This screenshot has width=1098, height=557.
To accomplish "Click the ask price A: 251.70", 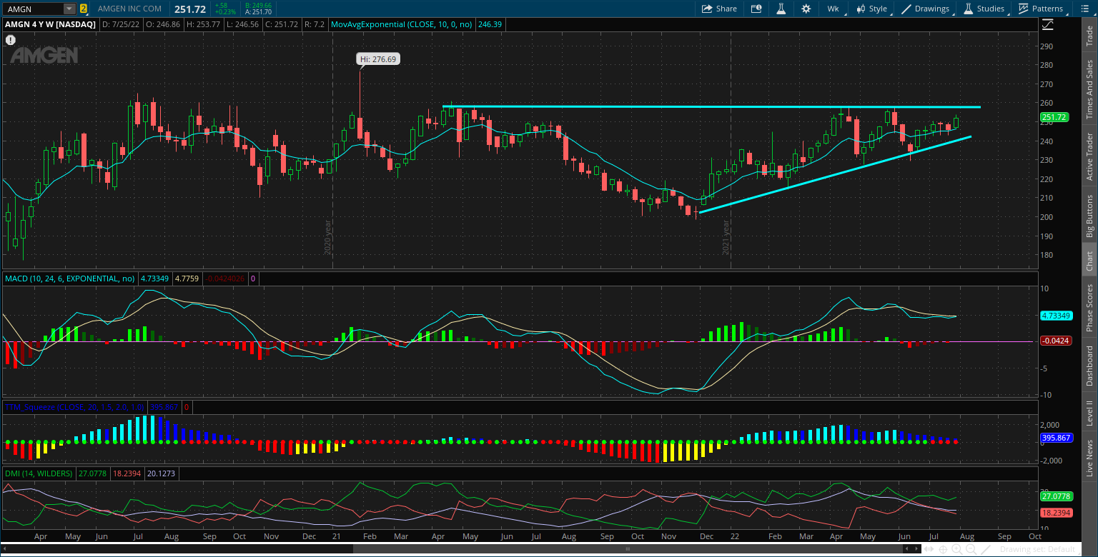I will 258,12.
